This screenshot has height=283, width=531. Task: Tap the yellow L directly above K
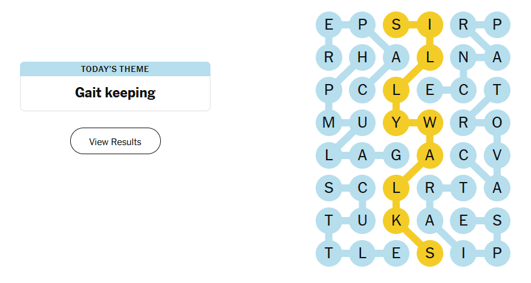click(x=396, y=188)
